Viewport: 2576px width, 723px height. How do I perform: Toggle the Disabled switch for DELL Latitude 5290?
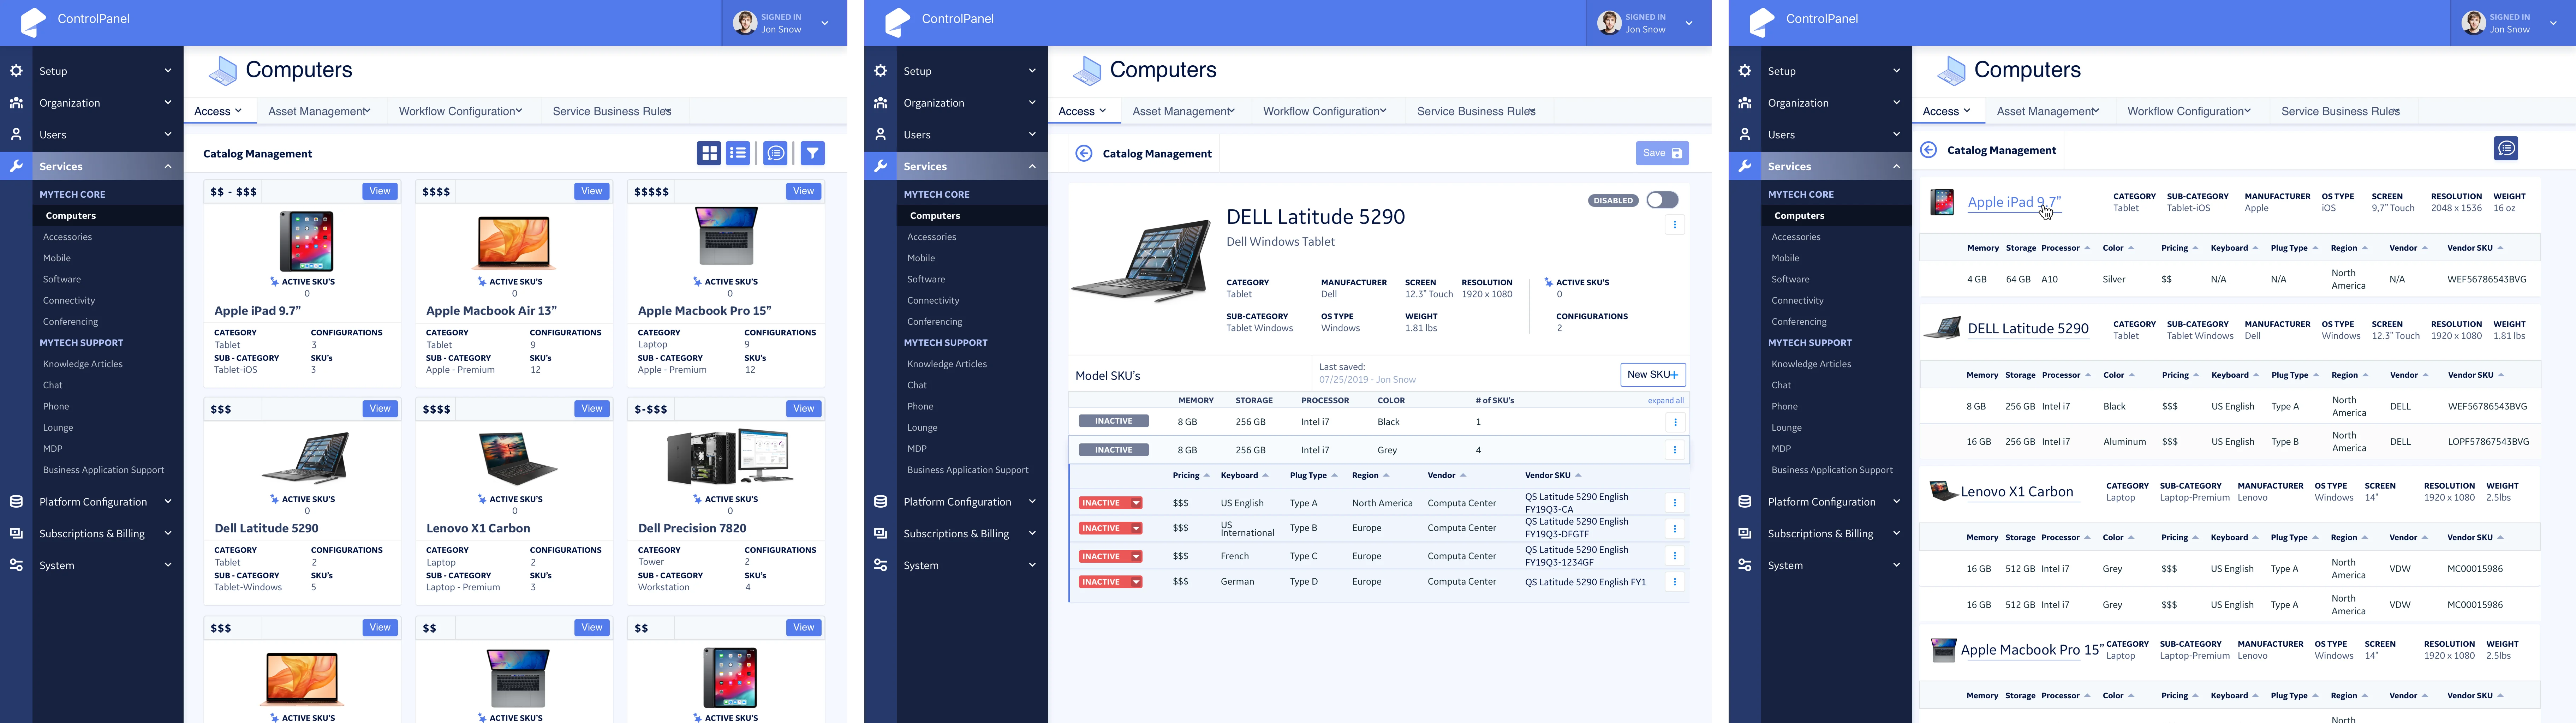(1662, 200)
